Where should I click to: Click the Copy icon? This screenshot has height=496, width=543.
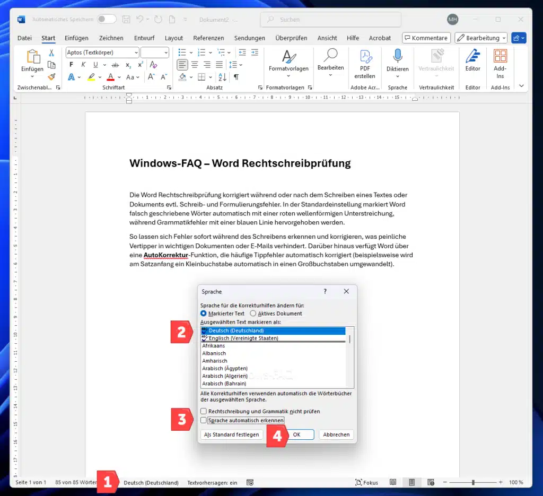coord(51,65)
